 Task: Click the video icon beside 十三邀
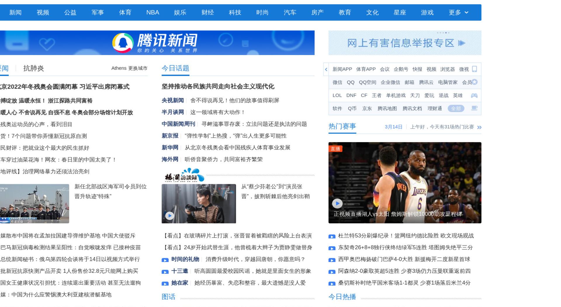[x=165, y=272]
